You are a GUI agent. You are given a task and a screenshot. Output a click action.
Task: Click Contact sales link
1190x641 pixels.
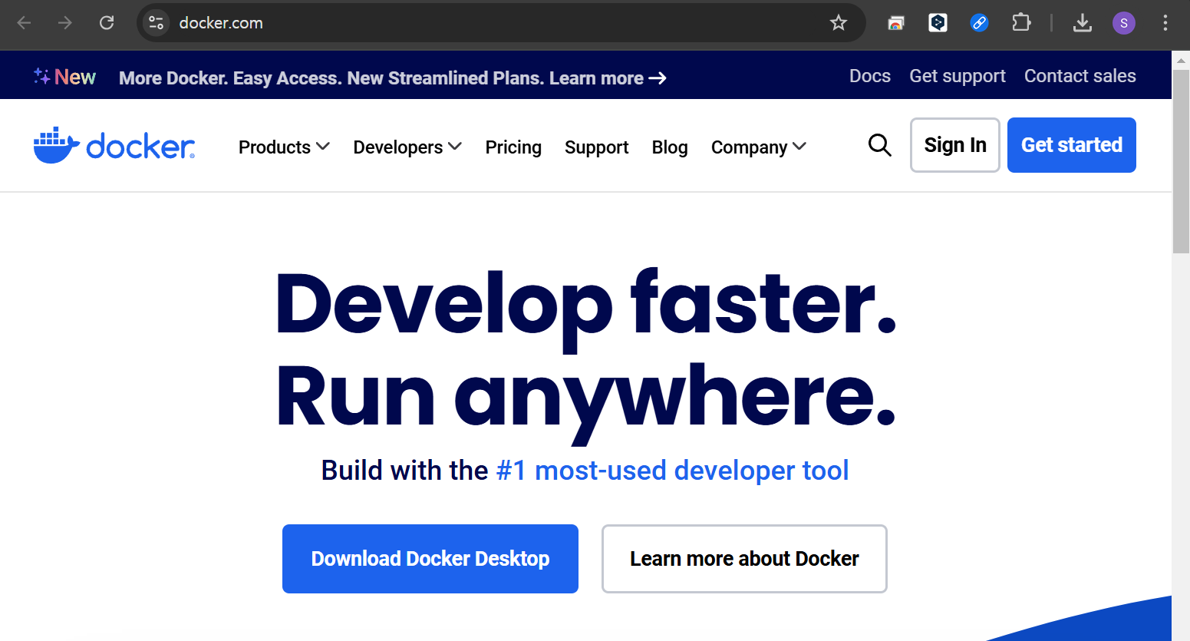coord(1080,76)
